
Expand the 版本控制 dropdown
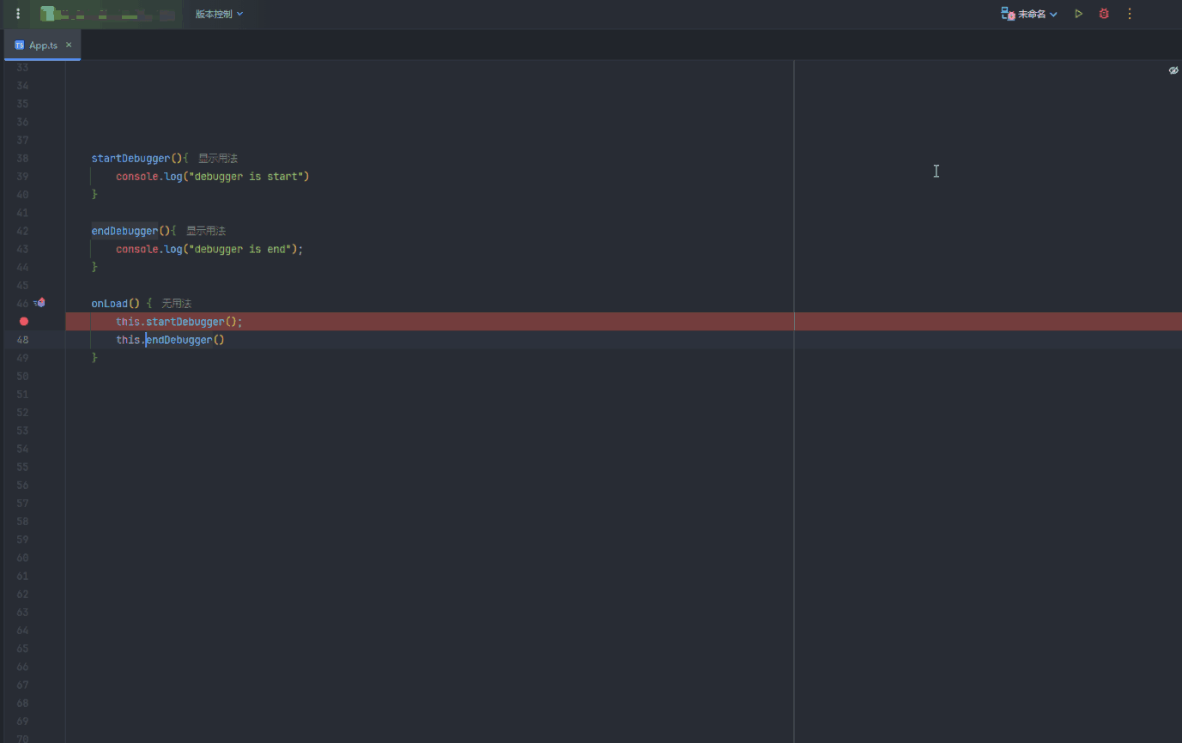tap(217, 14)
